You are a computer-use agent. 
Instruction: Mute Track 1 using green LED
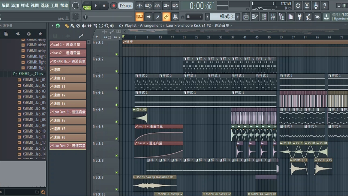(x=116, y=54)
